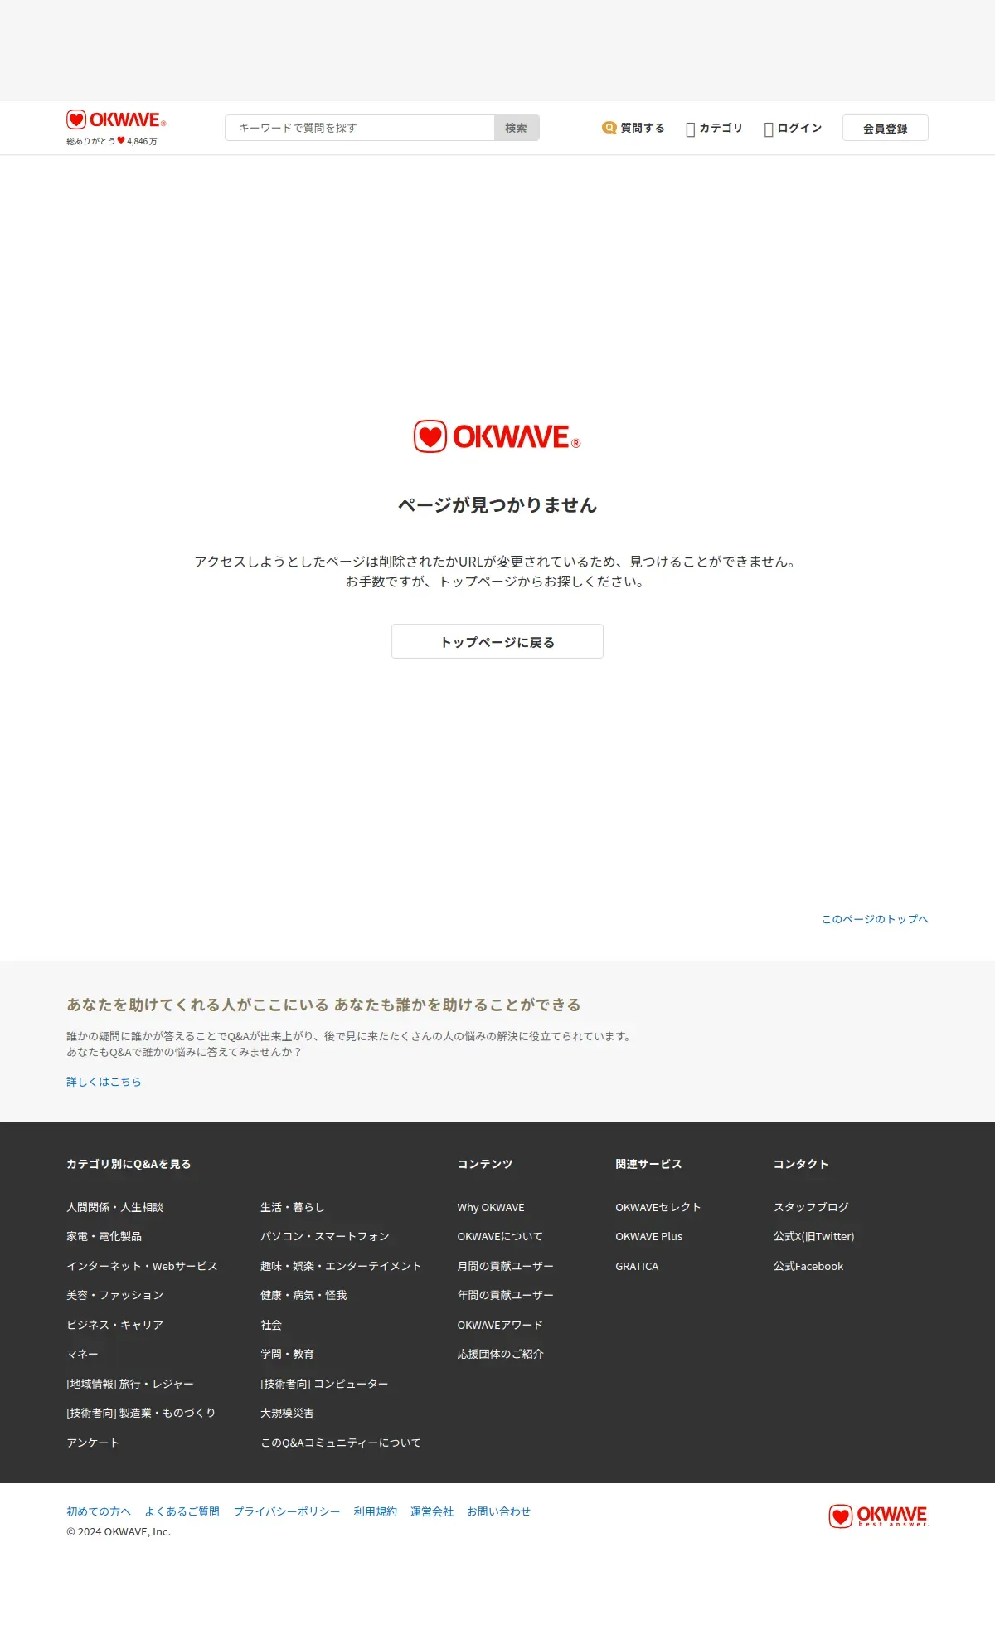This screenshot has height=1645, width=995.
Task: Click the OKWAVE best answer footer logo
Action: [x=879, y=1516]
